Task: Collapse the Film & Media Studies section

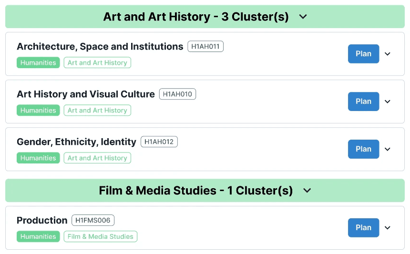Action: click(307, 191)
